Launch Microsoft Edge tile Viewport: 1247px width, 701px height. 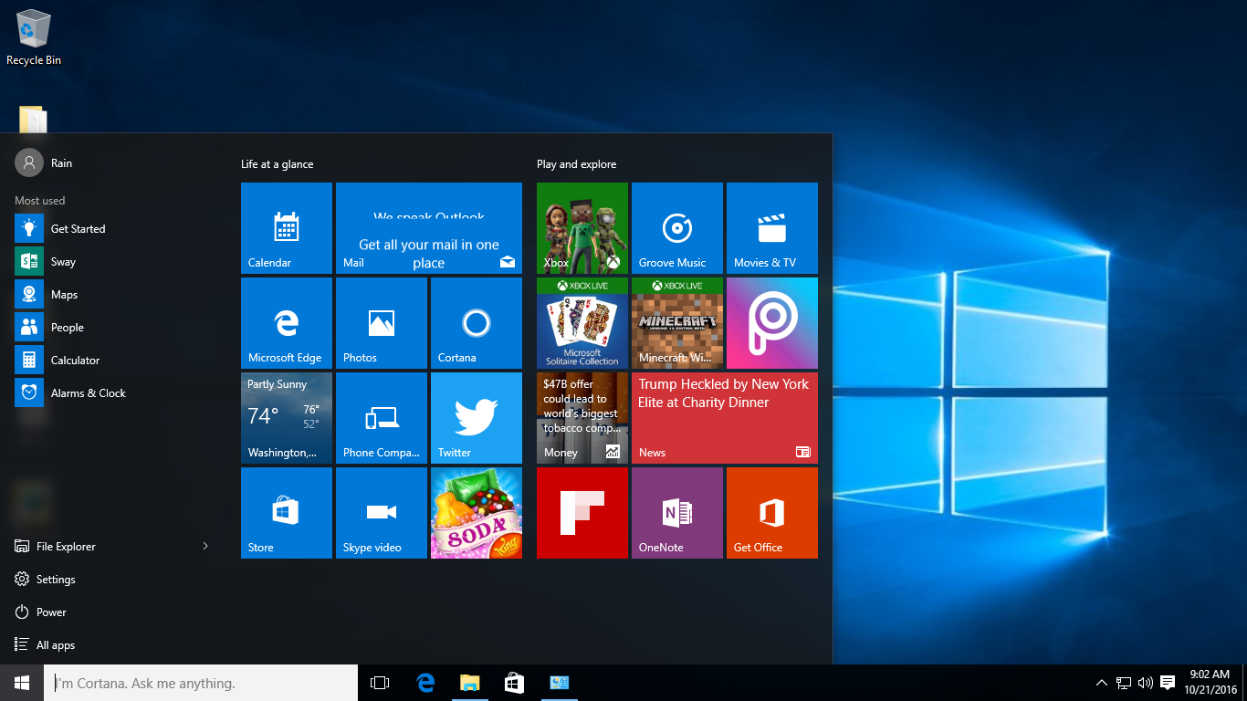pyautogui.click(x=287, y=323)
